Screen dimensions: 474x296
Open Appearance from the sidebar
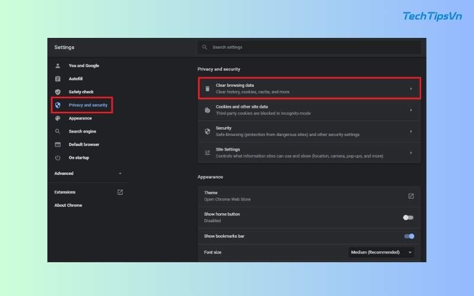click(80, 118)
